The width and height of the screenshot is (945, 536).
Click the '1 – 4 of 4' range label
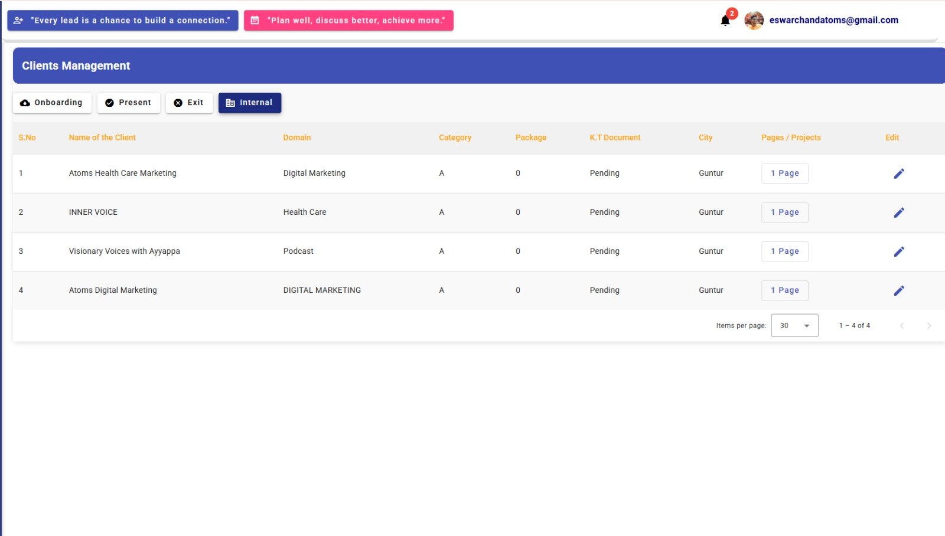point(855,325)
